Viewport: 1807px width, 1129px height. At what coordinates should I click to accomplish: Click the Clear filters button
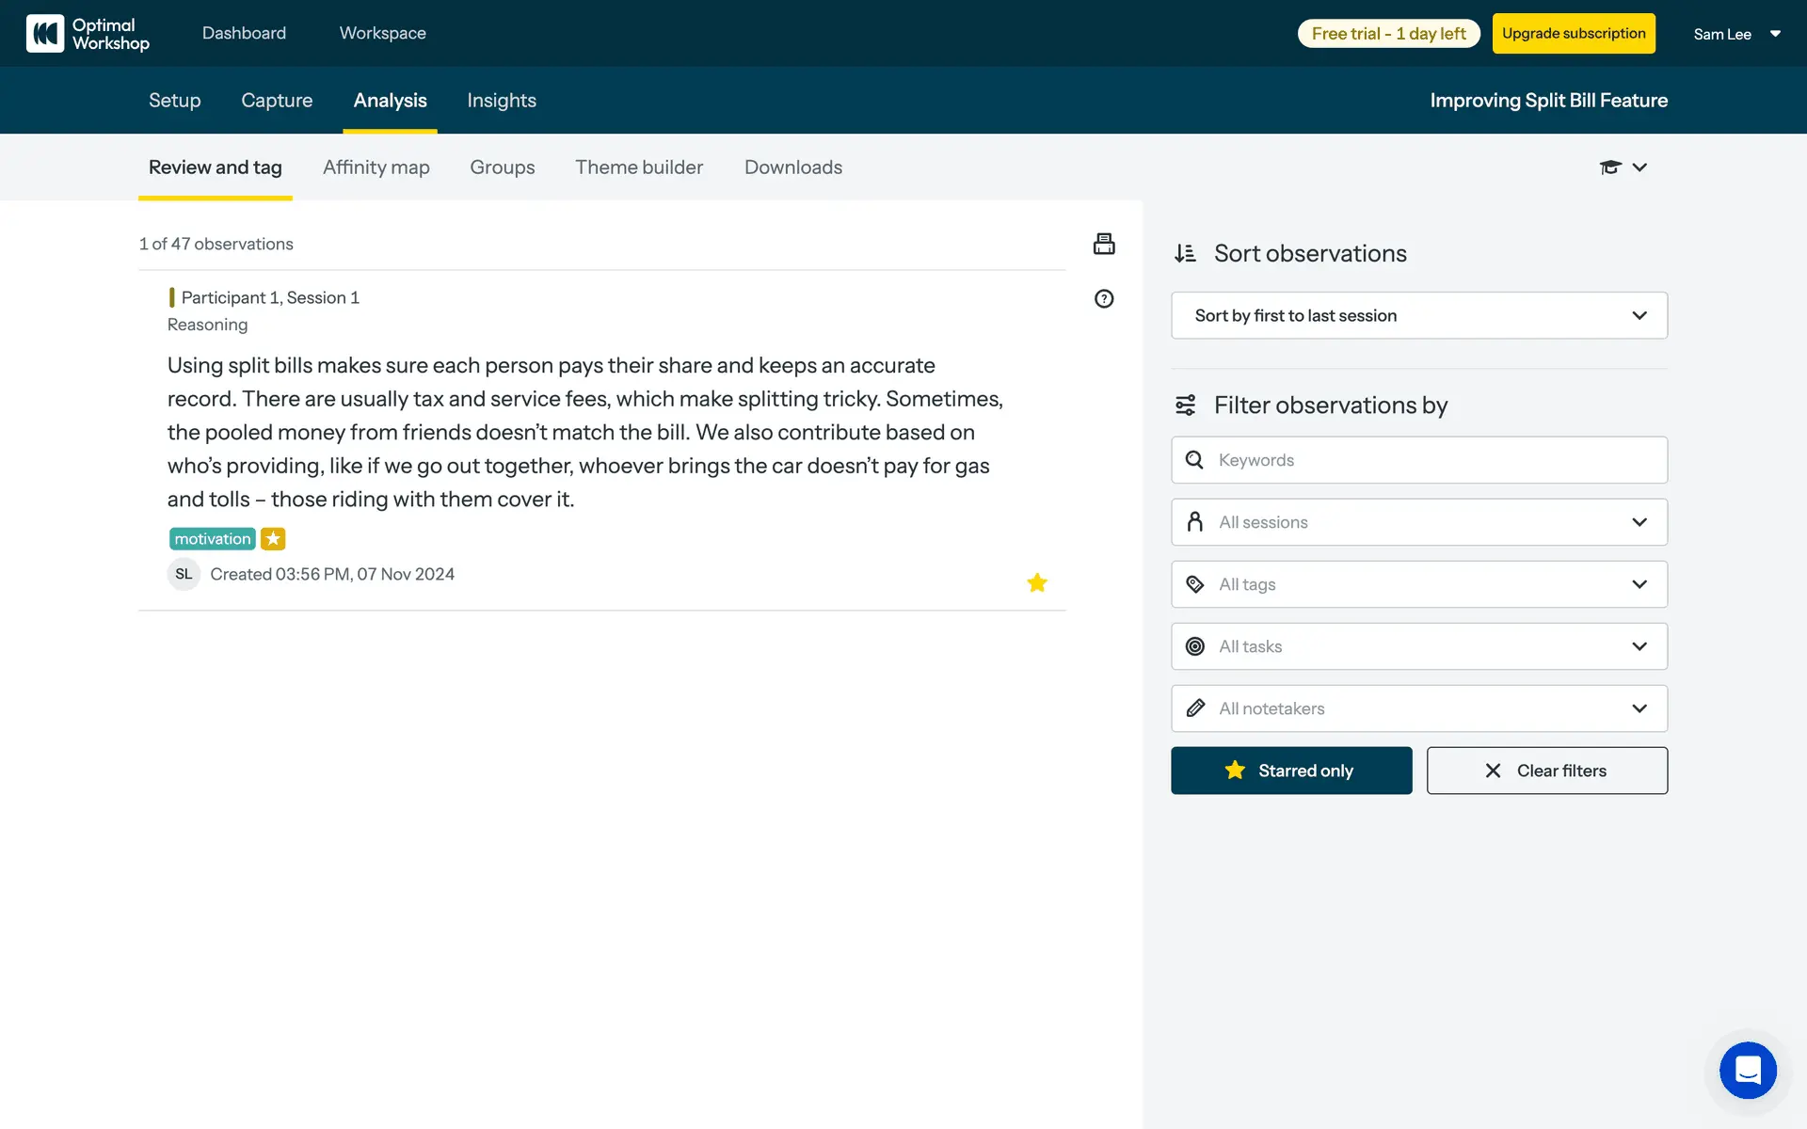coord(1546,771)
